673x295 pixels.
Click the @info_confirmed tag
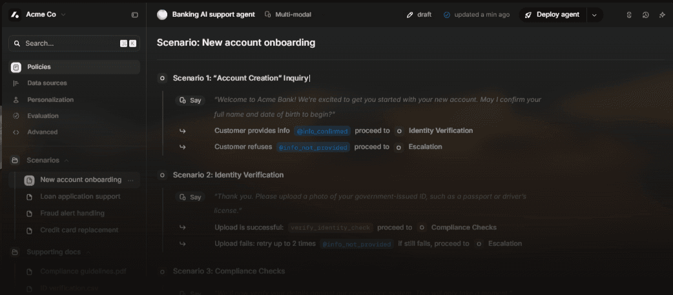(322, 131)
